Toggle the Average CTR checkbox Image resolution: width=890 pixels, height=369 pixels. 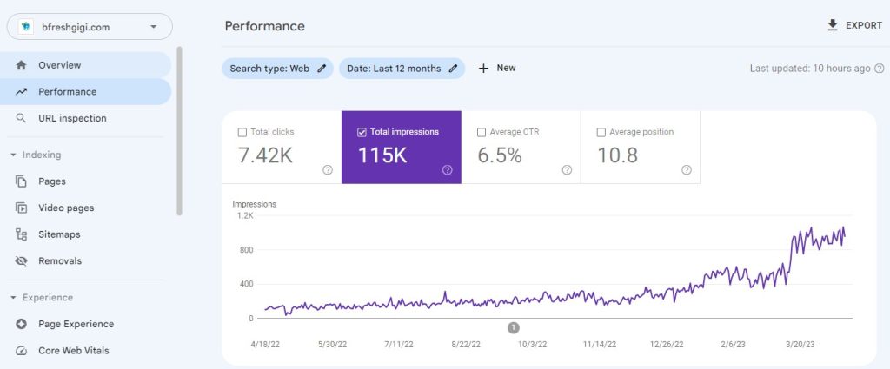tap(482, 133)
